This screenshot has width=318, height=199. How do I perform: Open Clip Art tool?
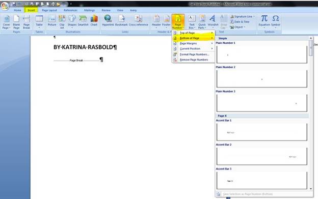(x=62, y=22)
